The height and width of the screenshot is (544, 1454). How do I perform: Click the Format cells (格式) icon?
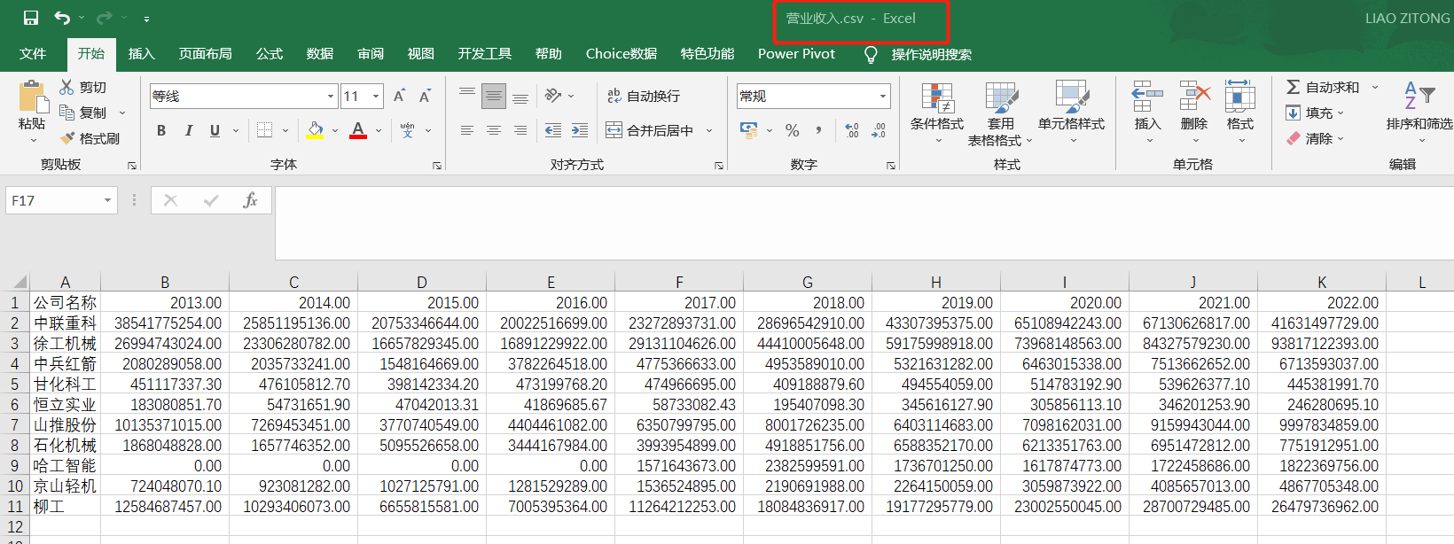(x=1239, y=96)
